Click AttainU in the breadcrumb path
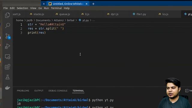The width and height of the screenshot is (192, 108). coord(59,20)
